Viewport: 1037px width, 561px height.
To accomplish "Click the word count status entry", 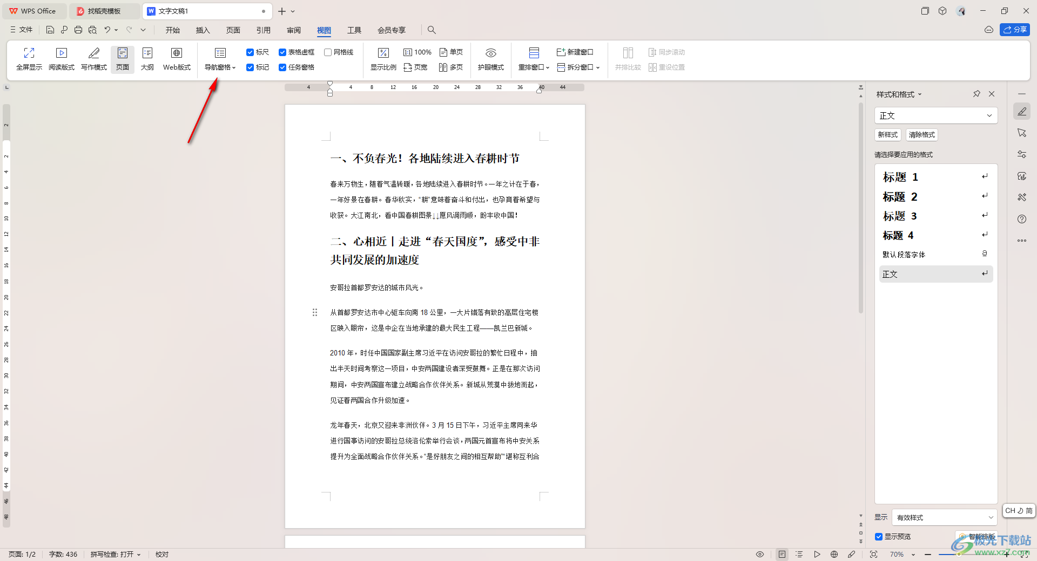I will [x=63, y=554].
